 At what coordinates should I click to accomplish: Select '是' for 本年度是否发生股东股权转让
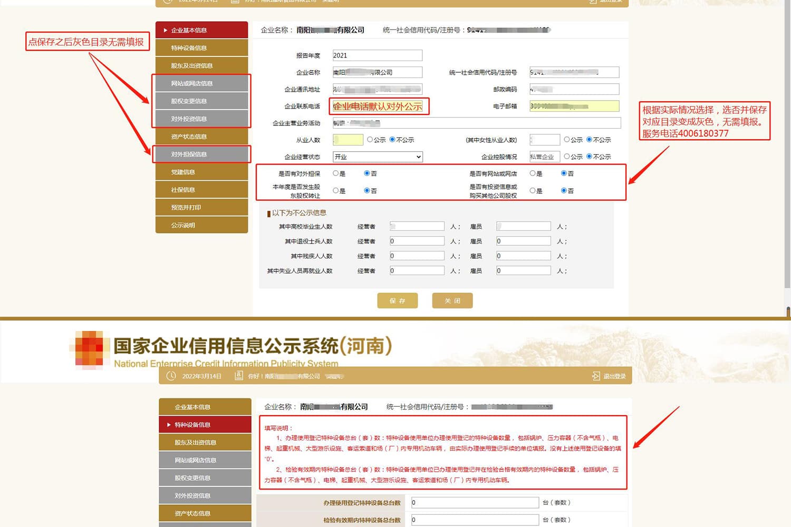[336, 191]
